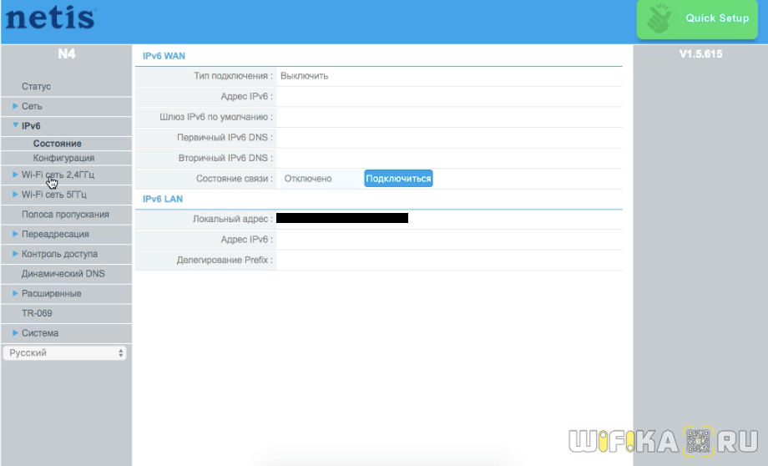768x466 pixels.
Task: Open the Статус page
Action: [x=36, y=87]
